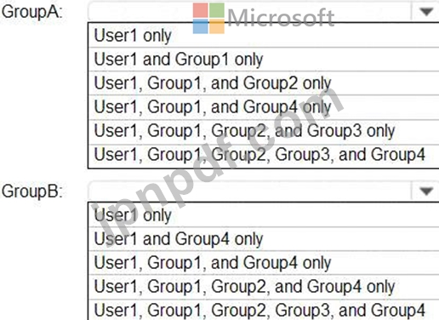439x320 pixels.
Task: Pick GroupB option ending with "Group3, and Group4"
Action: pyautogui.click(x=264, y=310)
